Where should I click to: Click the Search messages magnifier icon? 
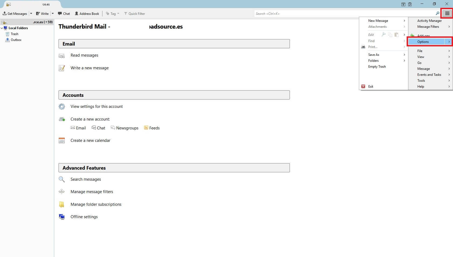point(62,179)
